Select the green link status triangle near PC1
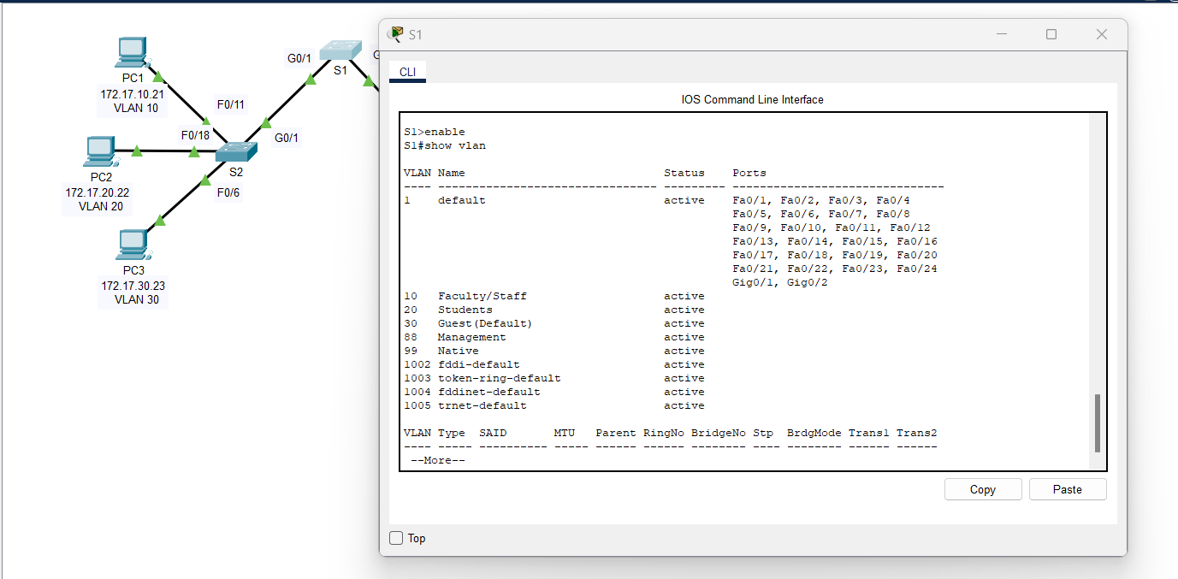 tap(158, 78)
